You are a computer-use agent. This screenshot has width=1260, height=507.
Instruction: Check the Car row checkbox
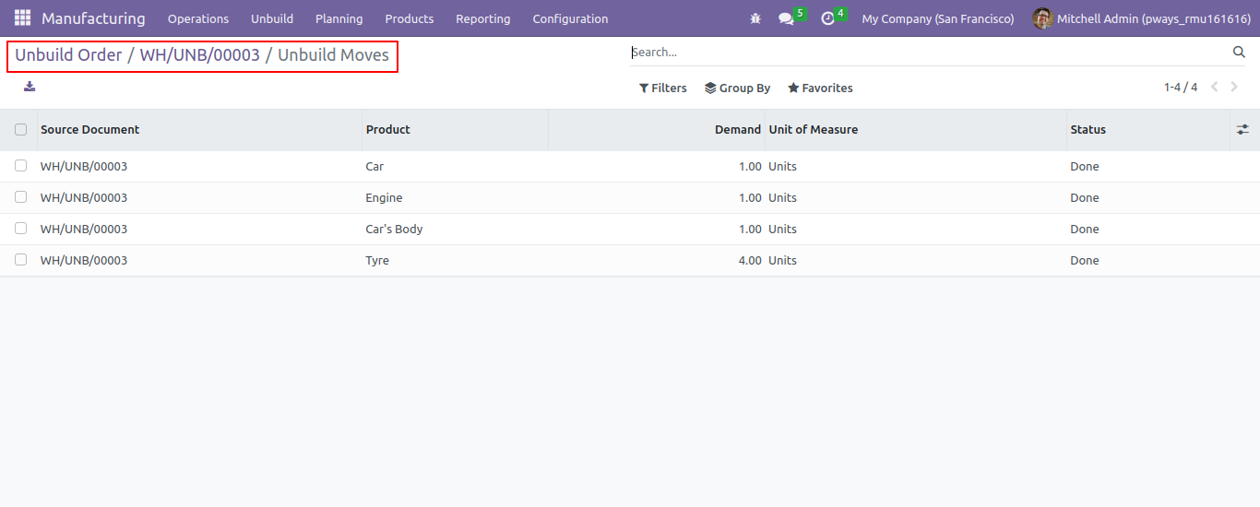20,166
